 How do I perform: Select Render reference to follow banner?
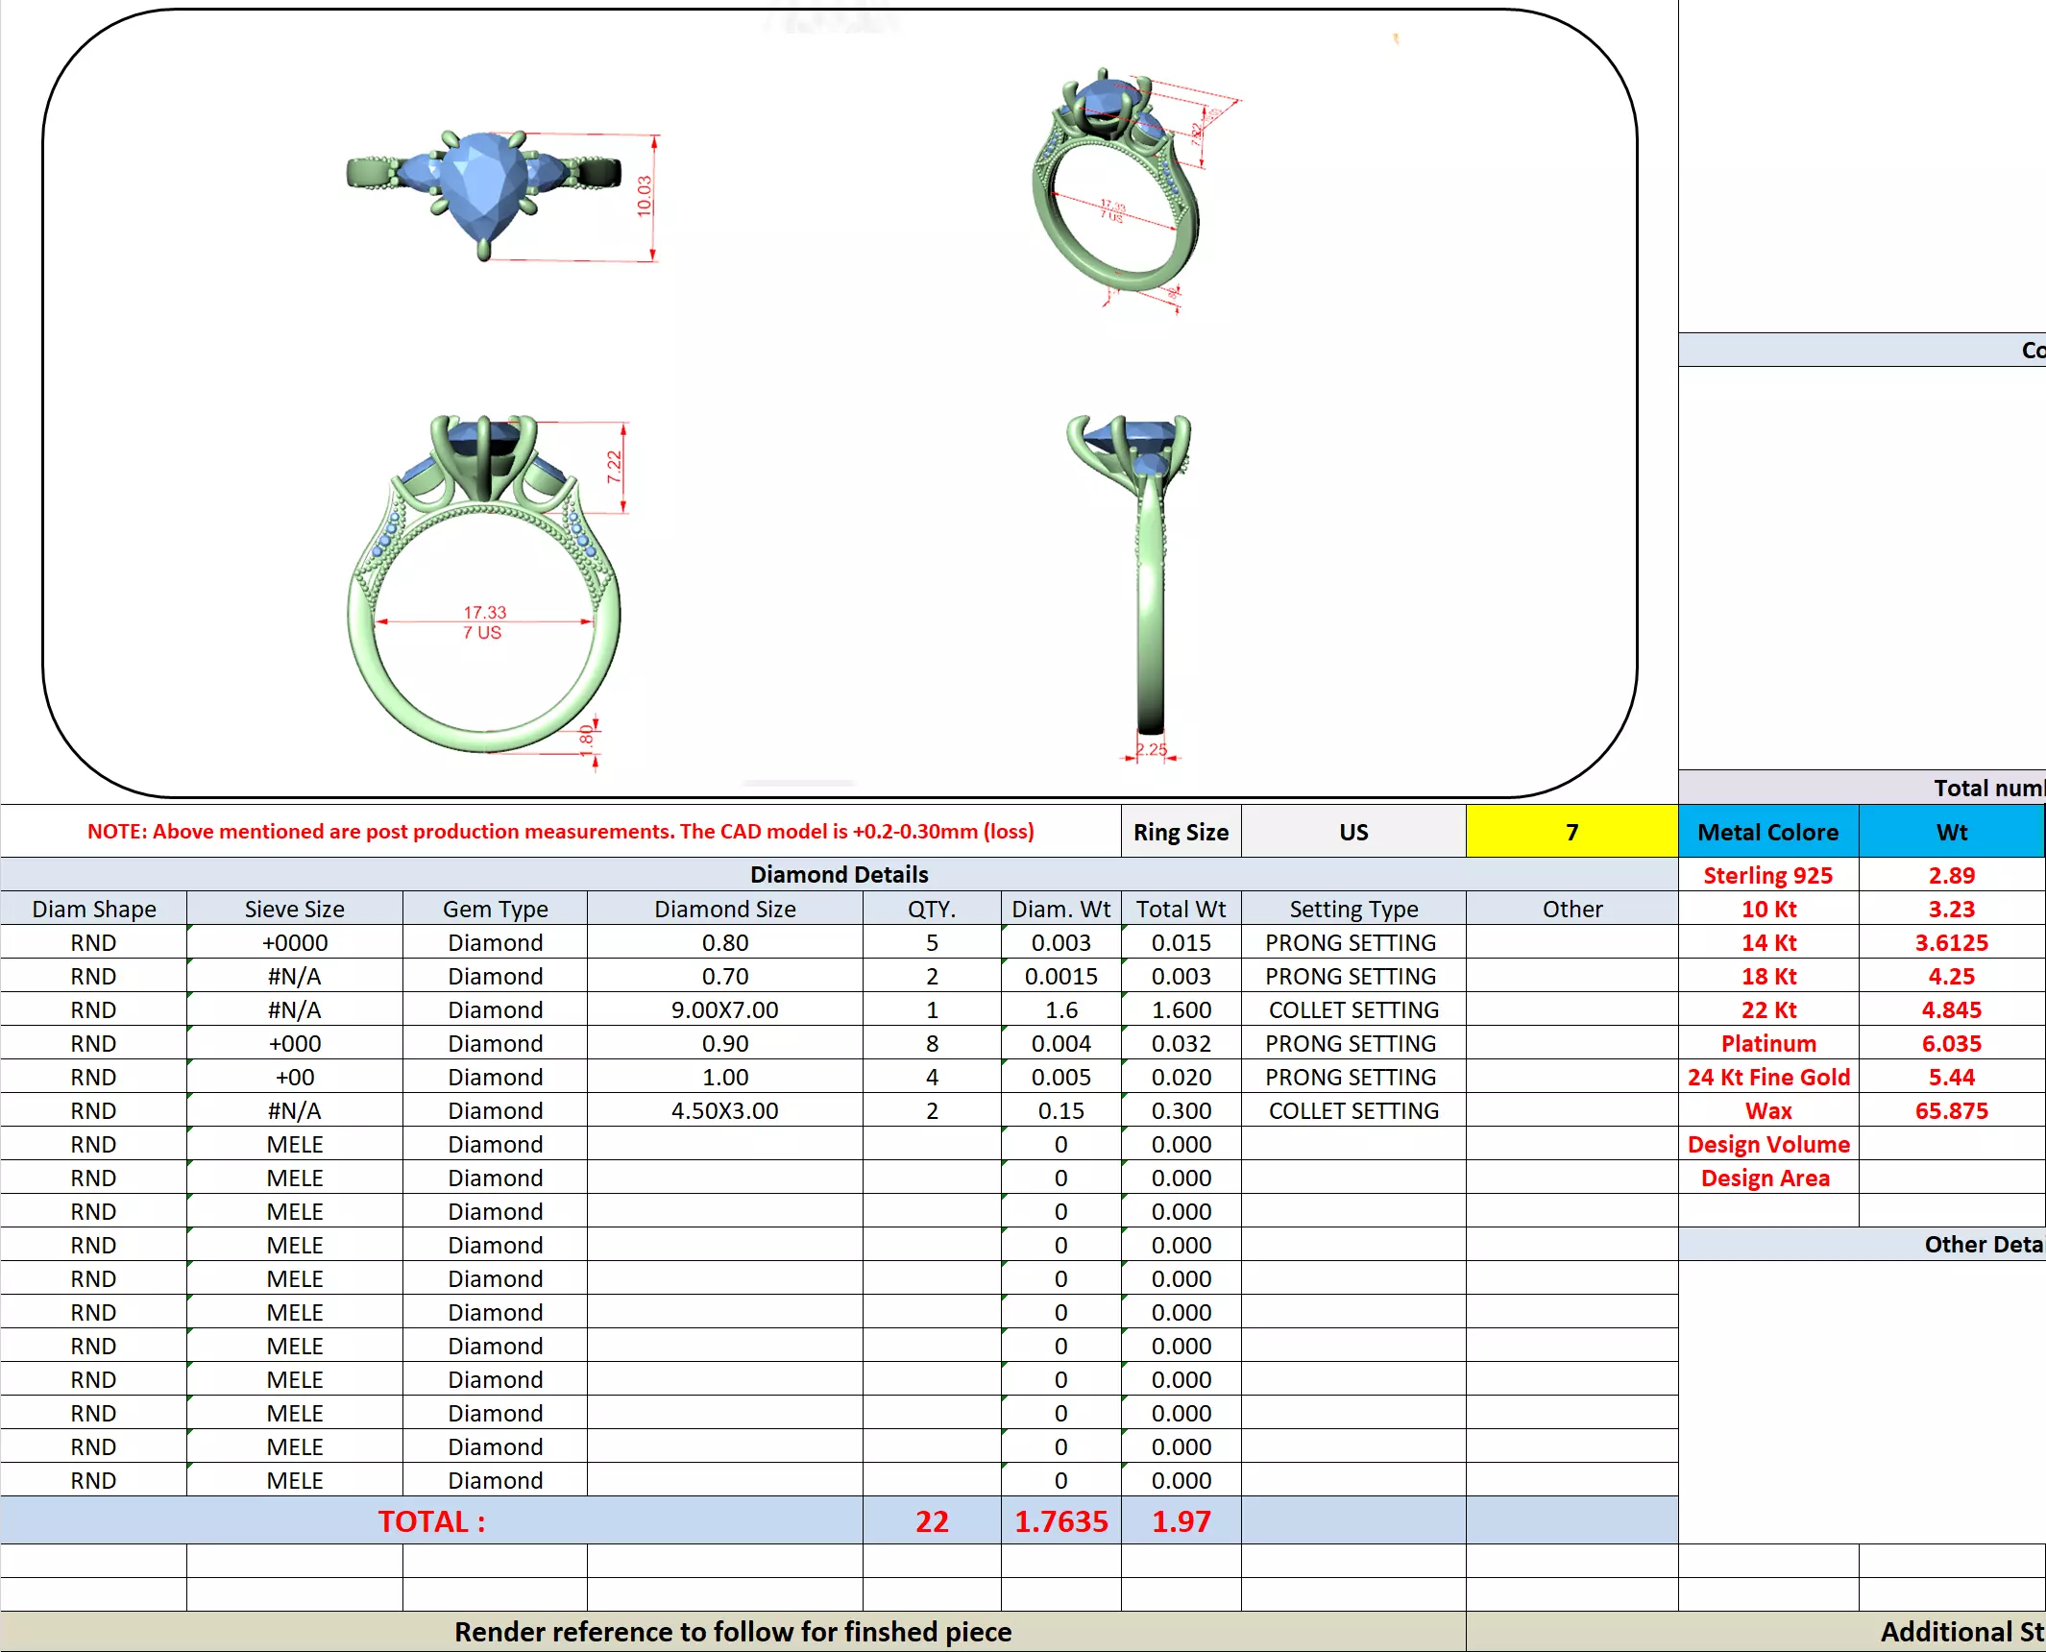click(x=732, y=1632)
